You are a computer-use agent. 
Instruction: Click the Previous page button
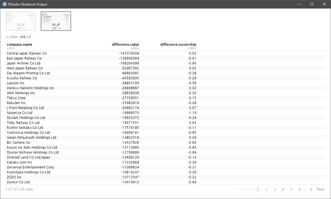(245, 189)
